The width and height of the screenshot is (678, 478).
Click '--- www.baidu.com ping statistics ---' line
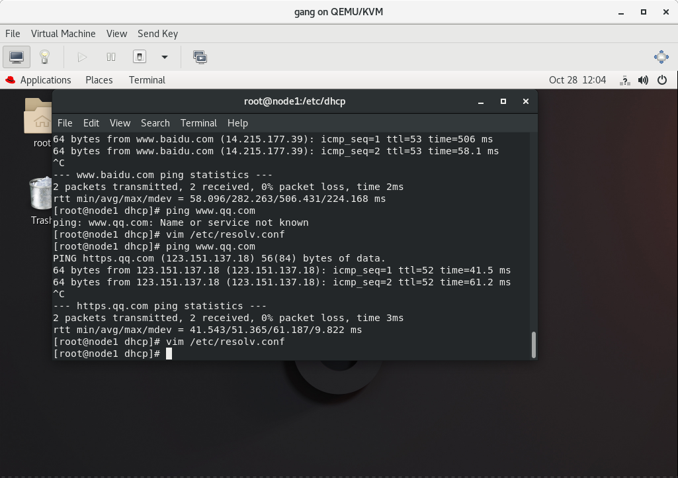pyautogui.click(x=163, y=175)
